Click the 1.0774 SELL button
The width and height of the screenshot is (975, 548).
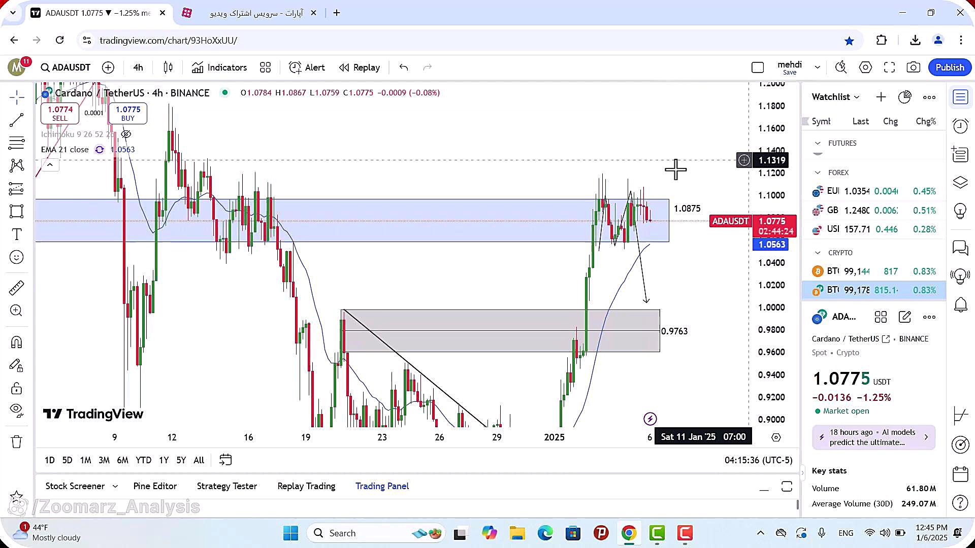(x=60, y=113)
